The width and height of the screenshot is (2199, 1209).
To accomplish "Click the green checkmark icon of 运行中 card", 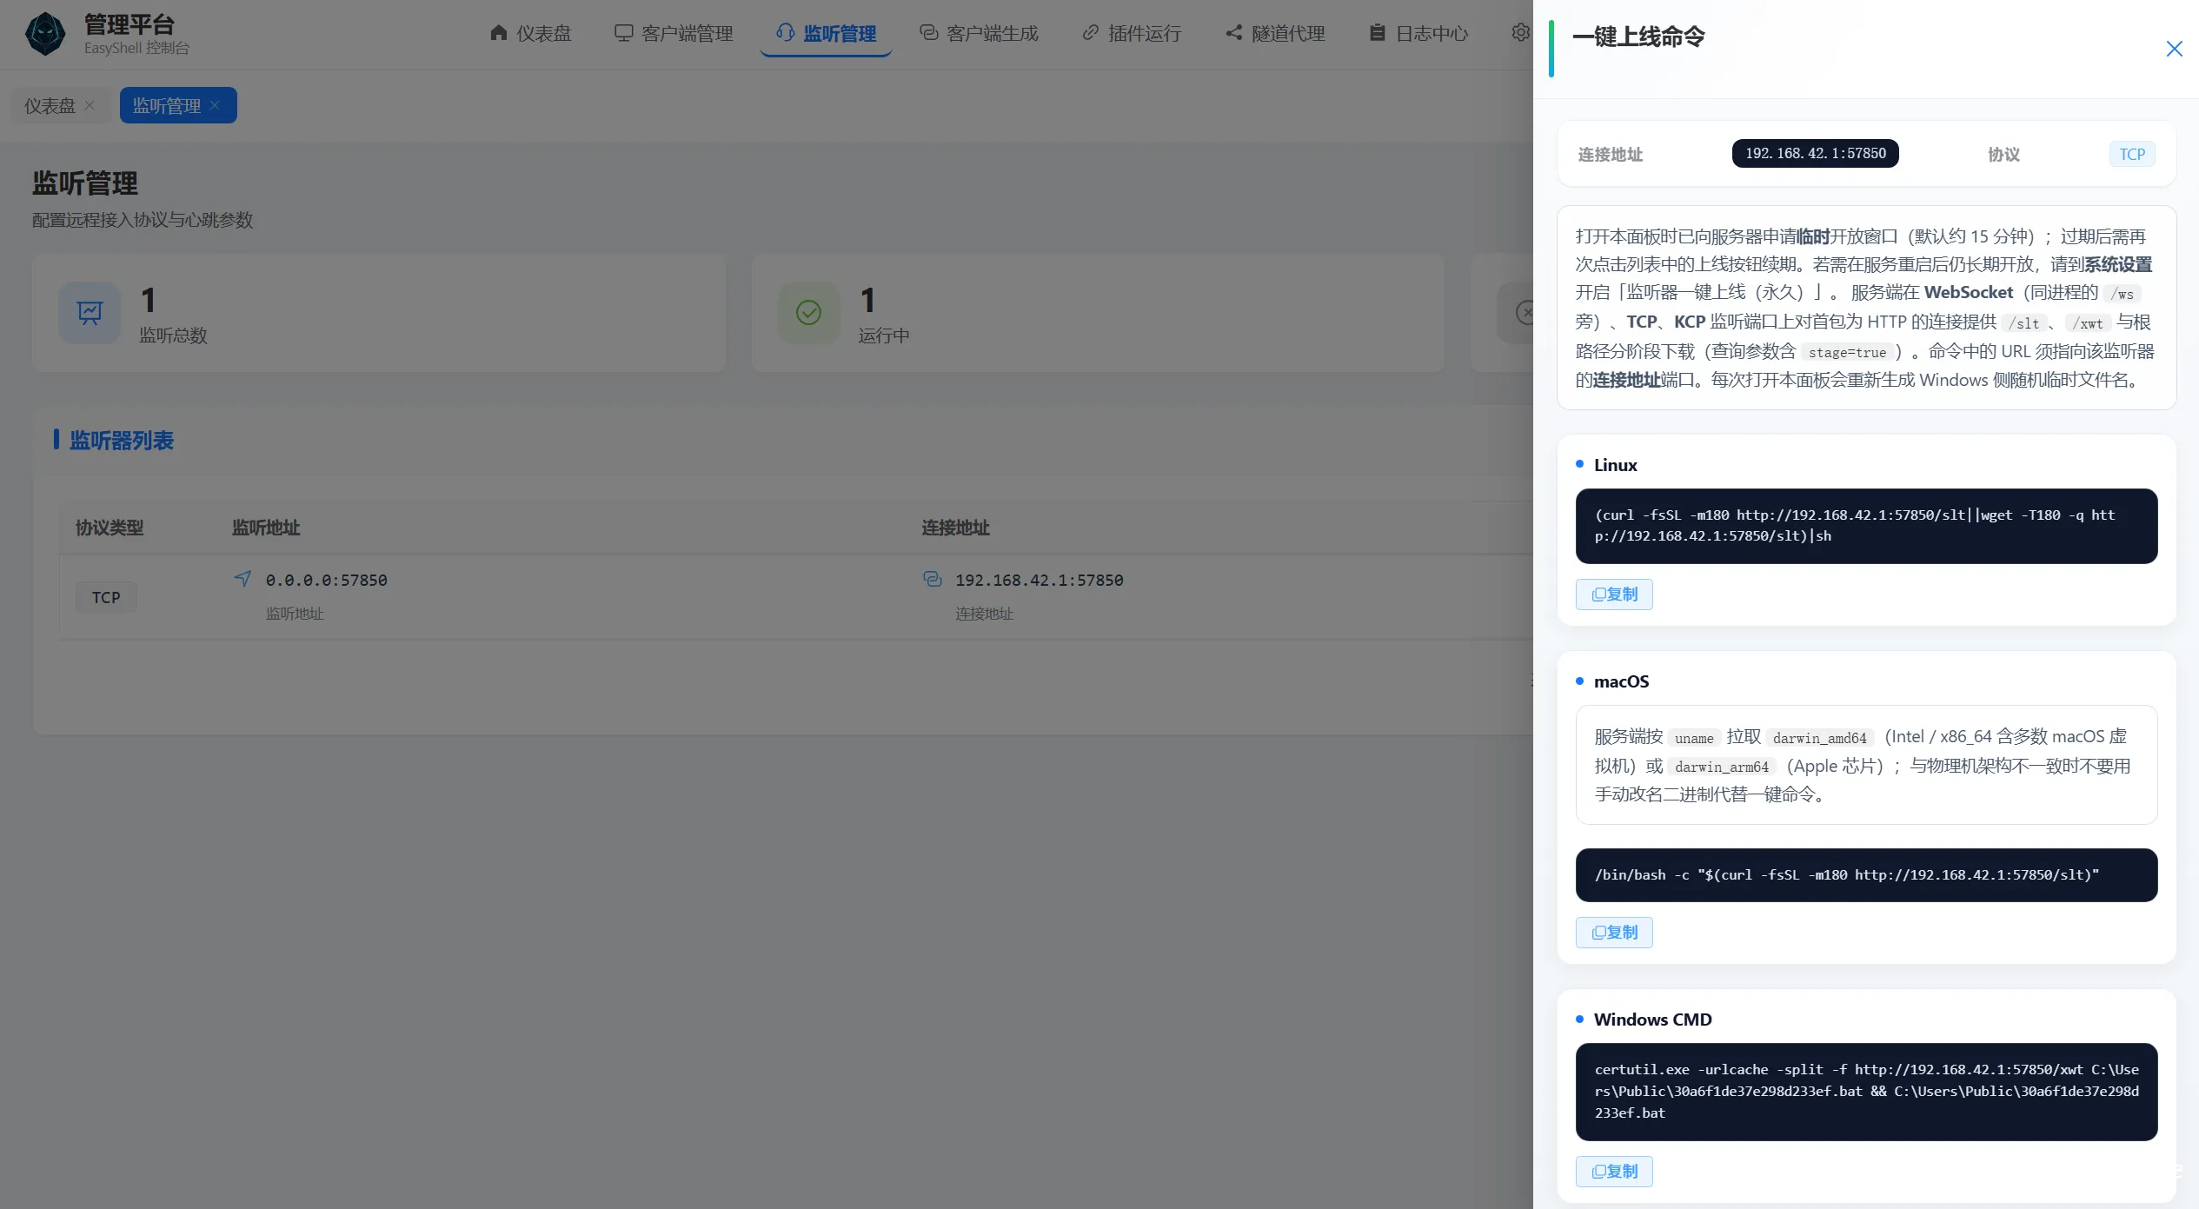I will click(x=808, y=312).
